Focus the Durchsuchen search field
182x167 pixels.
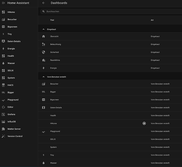[x=111, y=11]
